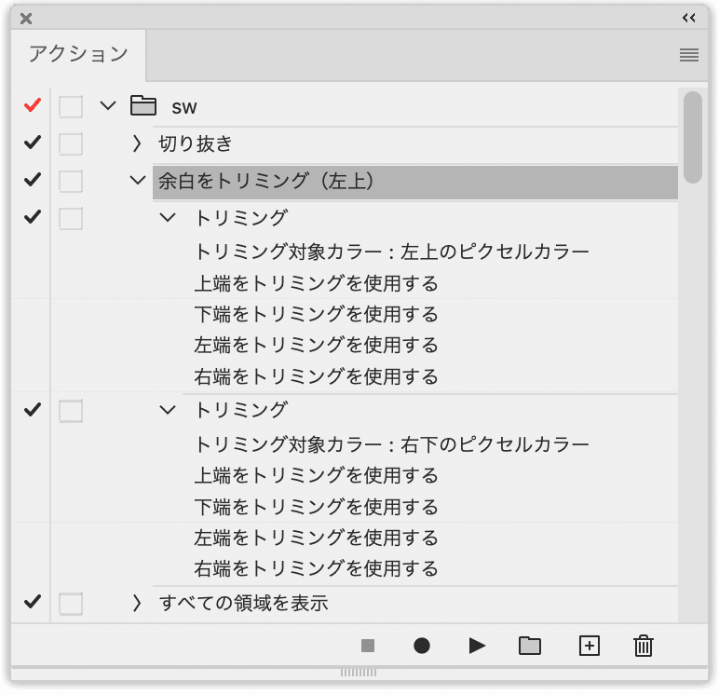Collapse the first トリミング step details
The image size is (719, 695).
(x=168, y=217)
